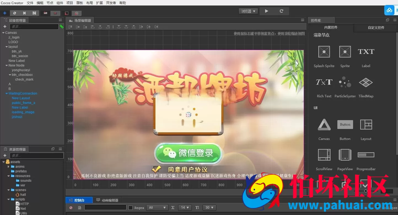This screenshot has width=398, height=215.
Task: Click the clear console icon
Action: tap(71, 208)
